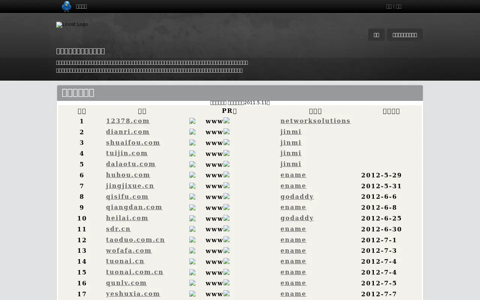480x300 pixels.
Task: Click broken image after www in qisifu.com row
Action: pos(226,196)
